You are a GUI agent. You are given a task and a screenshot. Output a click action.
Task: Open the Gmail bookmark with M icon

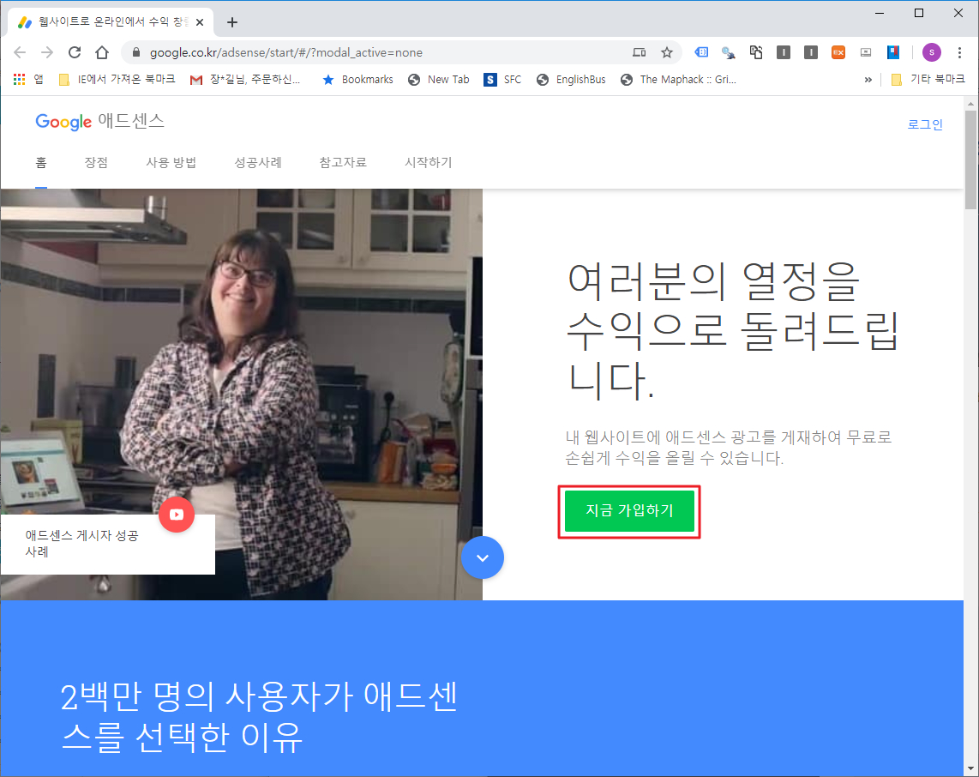pyautogui.click(x=245, y=79)
